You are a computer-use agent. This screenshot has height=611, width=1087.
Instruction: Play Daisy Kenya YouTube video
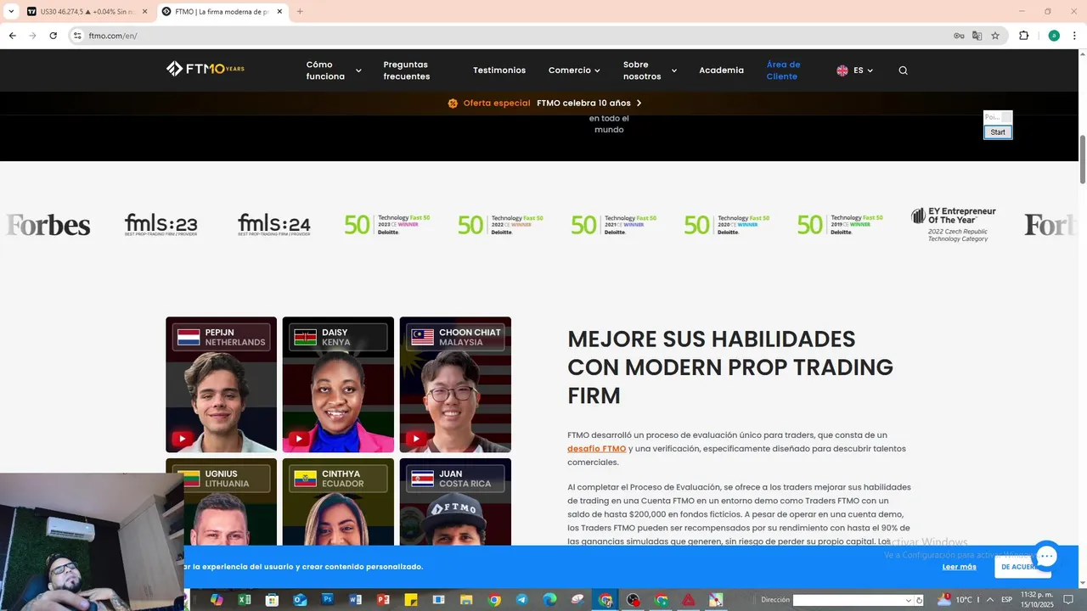click(299, 439)
